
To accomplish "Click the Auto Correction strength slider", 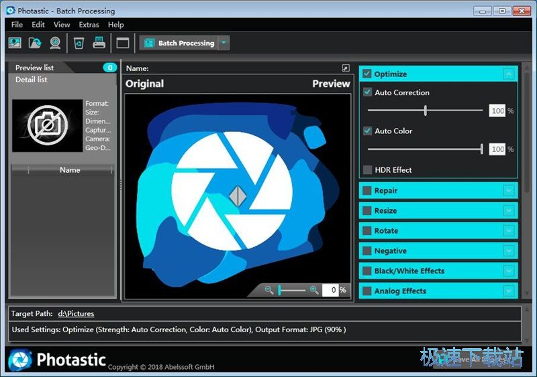I will (x=426, y=110).
